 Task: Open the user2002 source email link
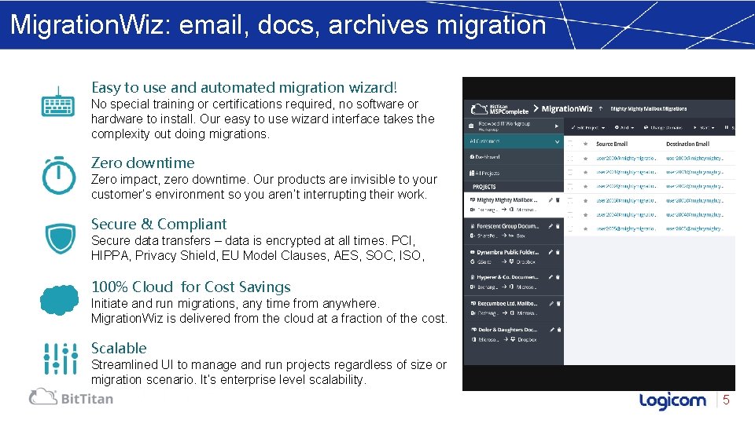pos(626,186)
